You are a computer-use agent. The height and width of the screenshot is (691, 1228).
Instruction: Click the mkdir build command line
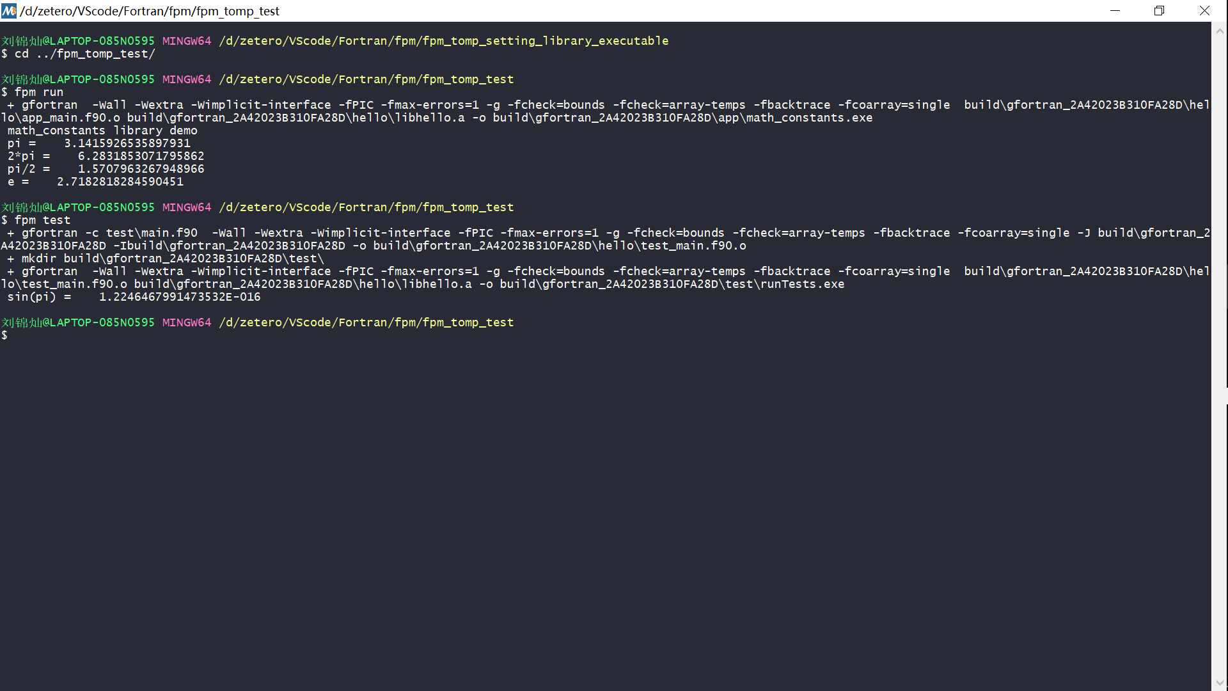pyautogui.click(x=166, y=258)
